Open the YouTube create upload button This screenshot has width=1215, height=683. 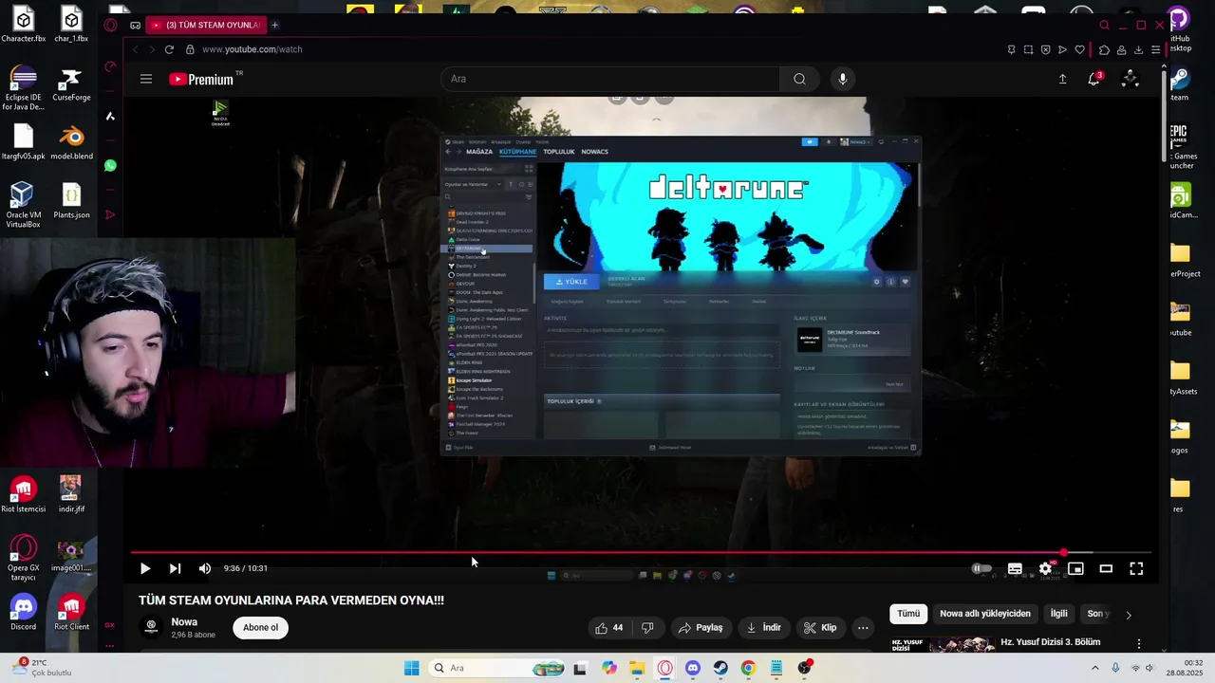tap(1062, 79)
